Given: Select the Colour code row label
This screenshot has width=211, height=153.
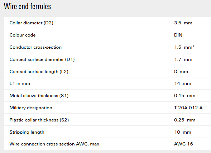Looking at the screenshot, I should 23,35.
